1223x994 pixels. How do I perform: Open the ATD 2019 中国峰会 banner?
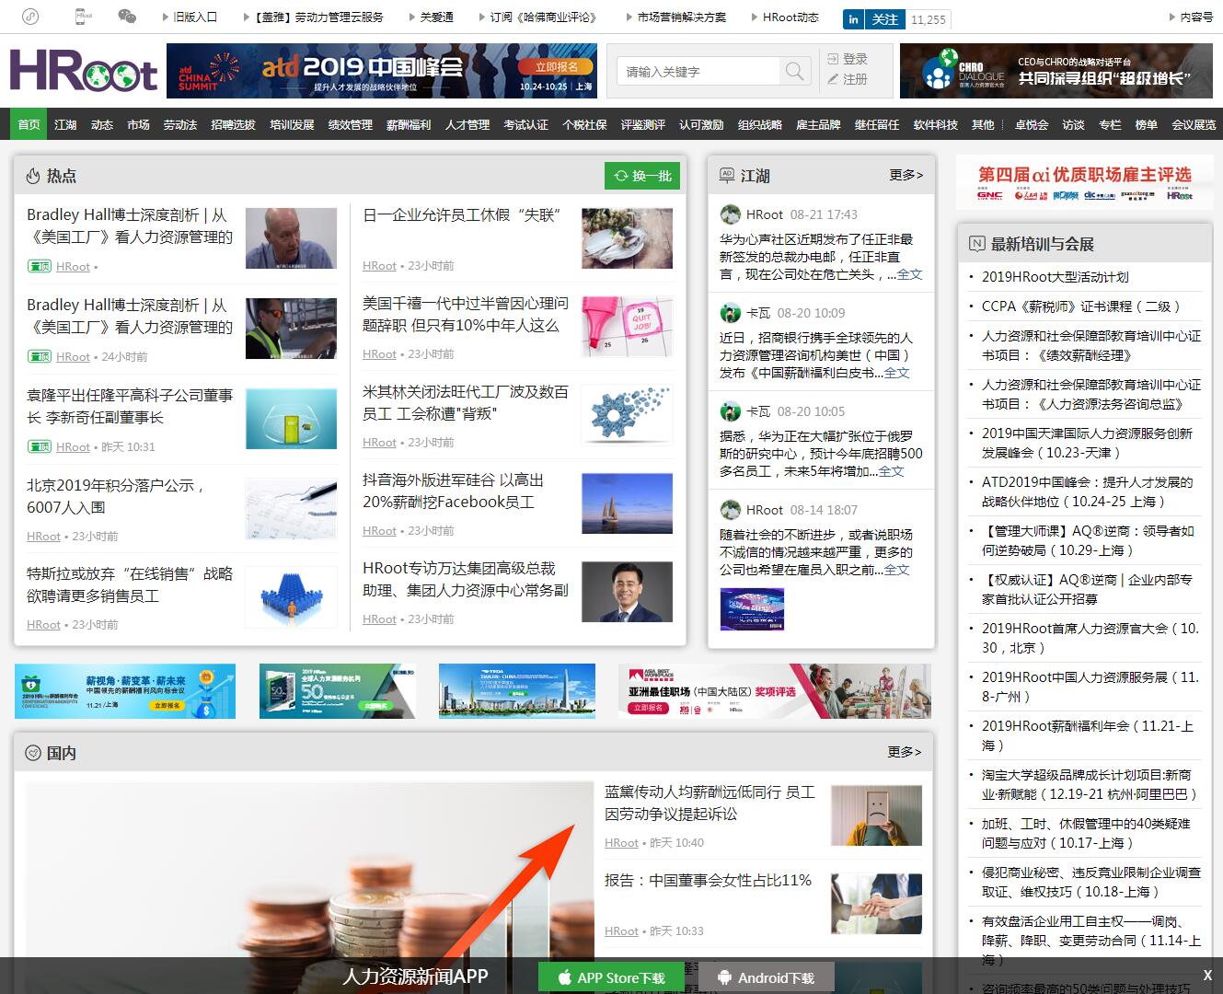click(x=382, y=71)
